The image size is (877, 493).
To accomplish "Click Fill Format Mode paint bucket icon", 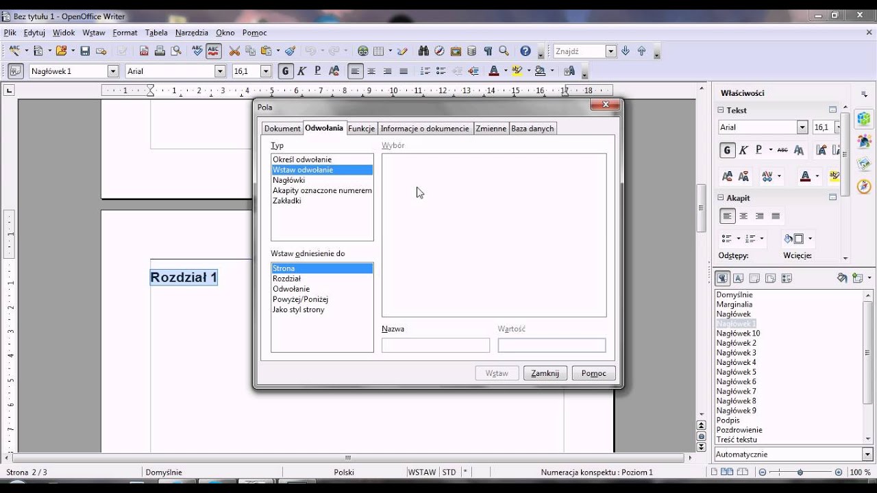I will pyautogui.click(x=842, y=278).
